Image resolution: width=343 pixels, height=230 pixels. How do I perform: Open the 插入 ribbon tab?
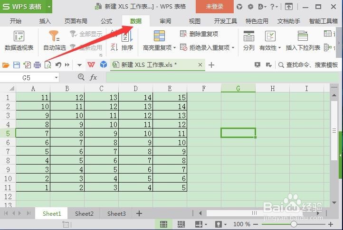point(45,21)
